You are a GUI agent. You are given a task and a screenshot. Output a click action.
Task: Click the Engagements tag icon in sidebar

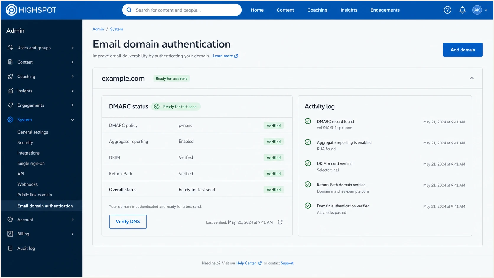point(10,105)
